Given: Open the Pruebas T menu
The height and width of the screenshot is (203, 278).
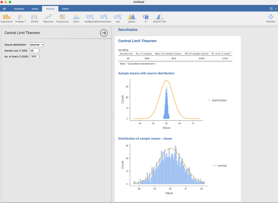Looking at the screenshot, I should click(20, 19).
